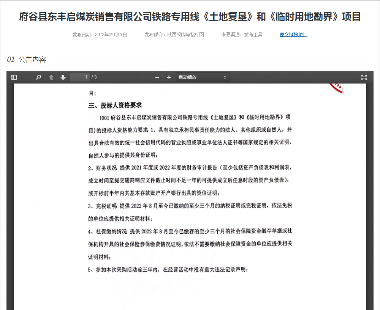This screenshot has height=310, width=380.
Task: Click the 来源渠道：发布工具 text
Action: (242, 35)
